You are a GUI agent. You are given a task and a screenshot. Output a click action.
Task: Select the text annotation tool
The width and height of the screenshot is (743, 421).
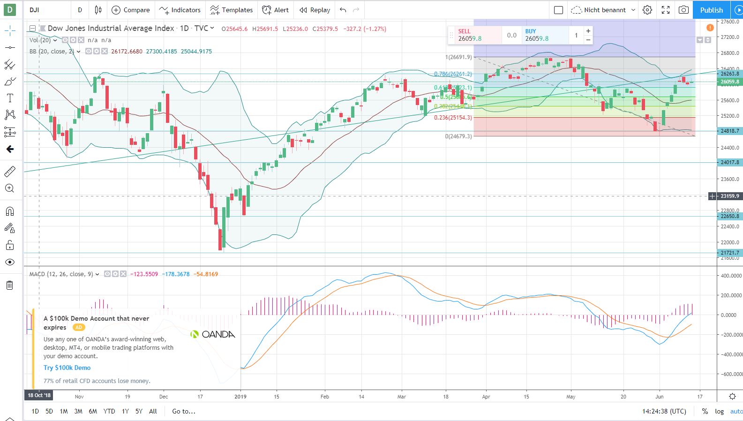(10, 98)
